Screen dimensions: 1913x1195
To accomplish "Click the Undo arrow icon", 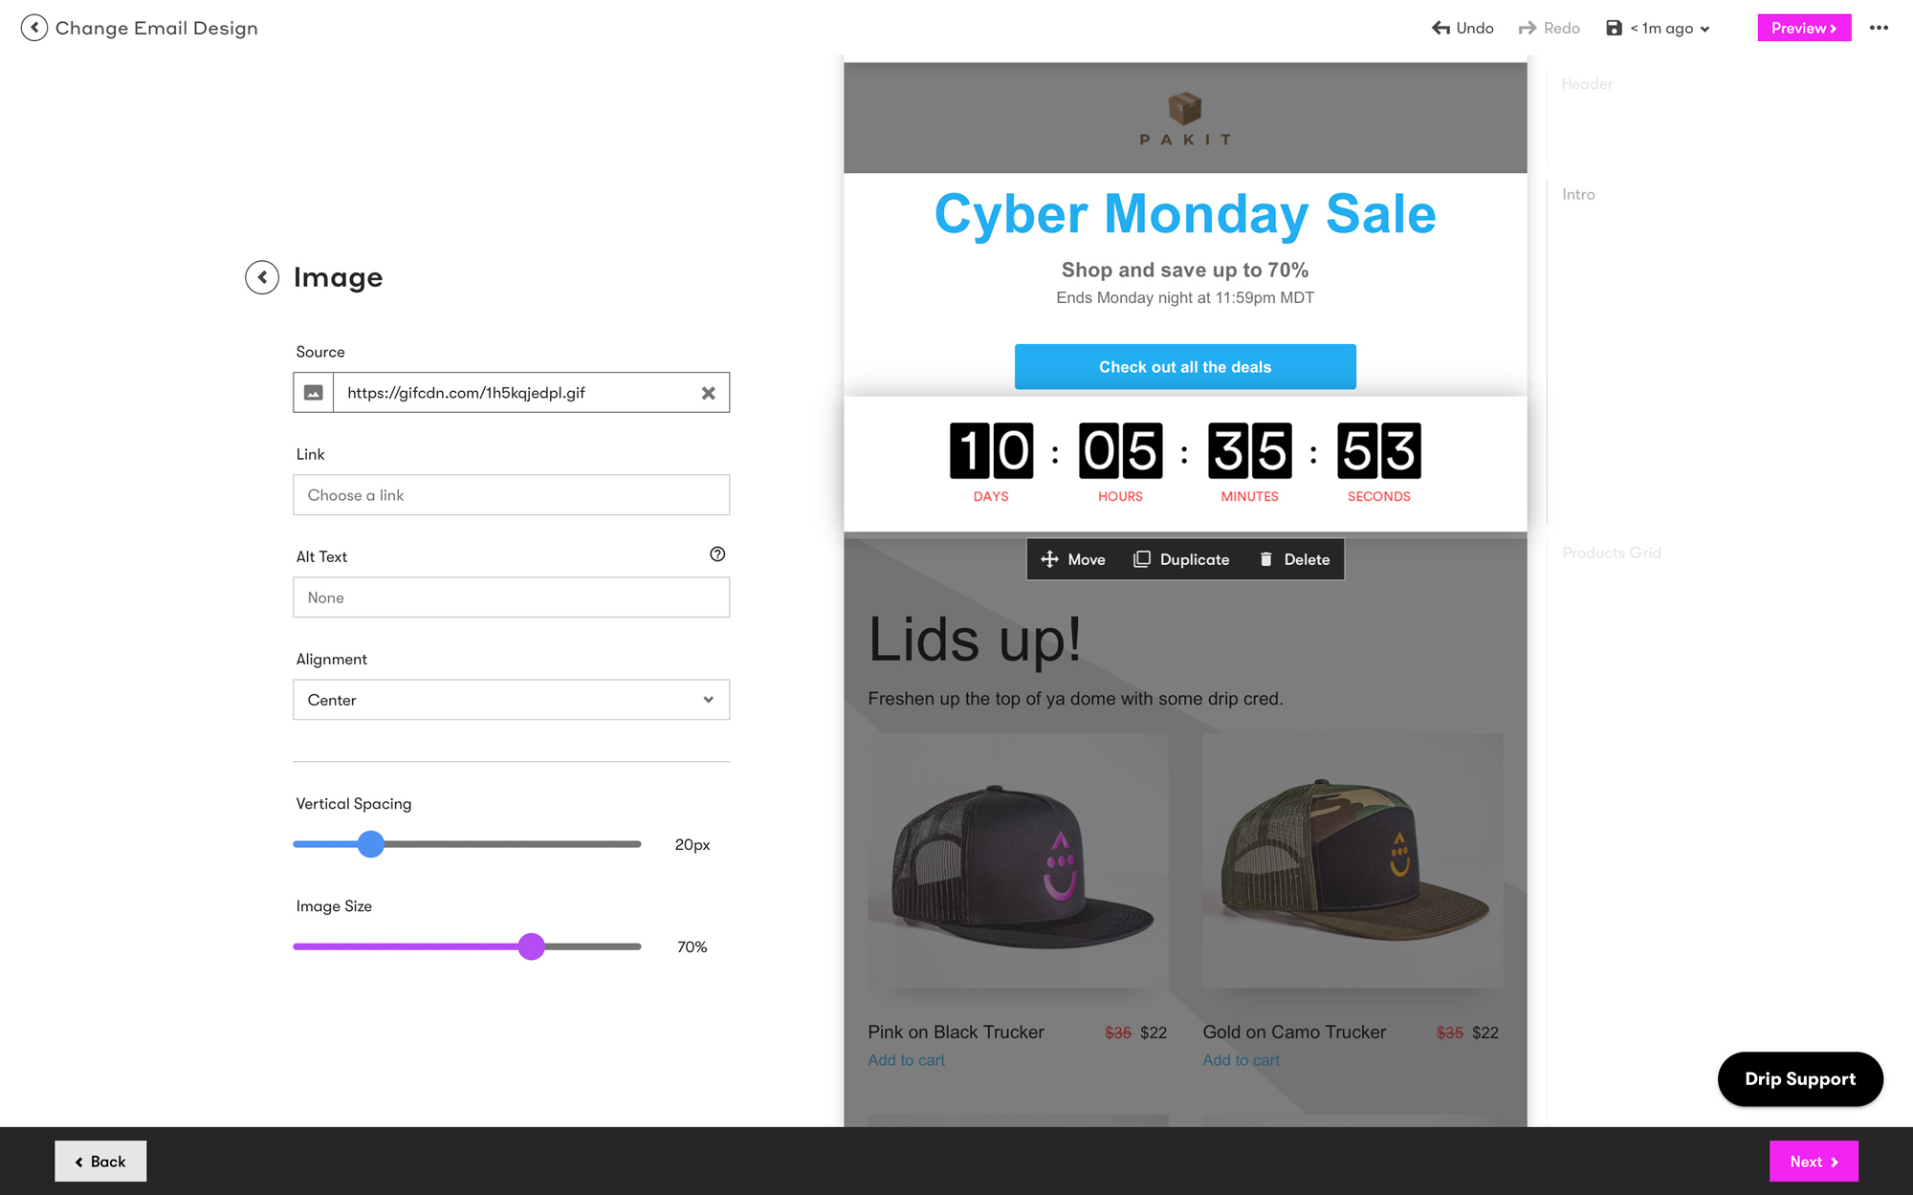I will pos(1440,28).
